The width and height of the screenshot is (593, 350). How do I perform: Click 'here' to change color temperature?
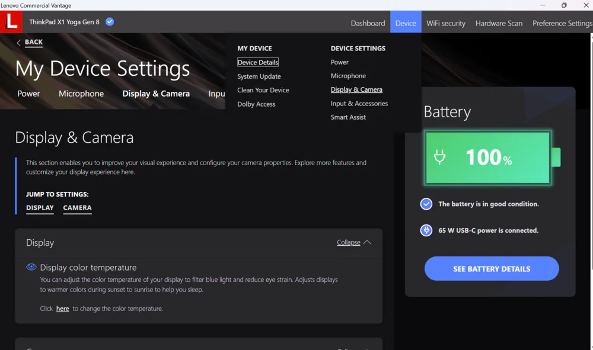pos(62,309)
